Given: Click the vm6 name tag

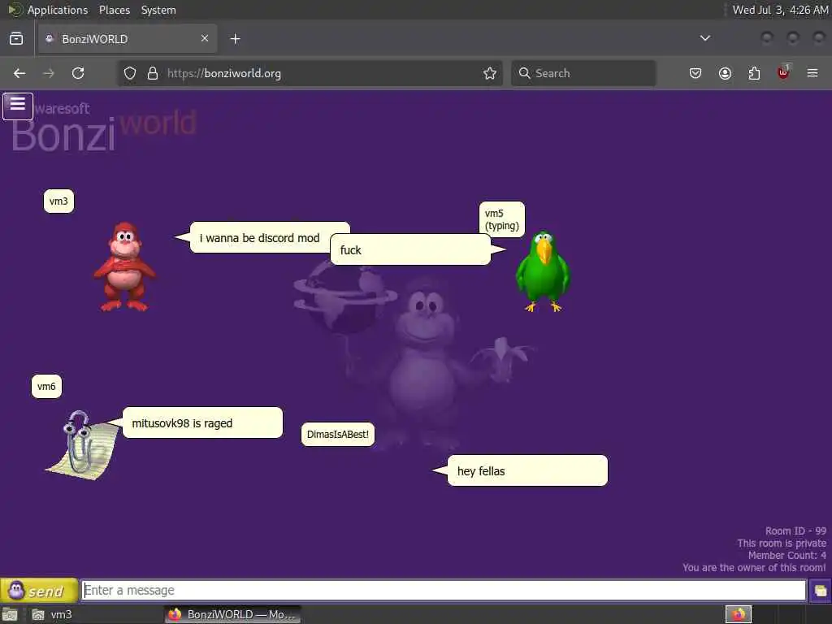Looking at the screenshot, I should [46, 386].
